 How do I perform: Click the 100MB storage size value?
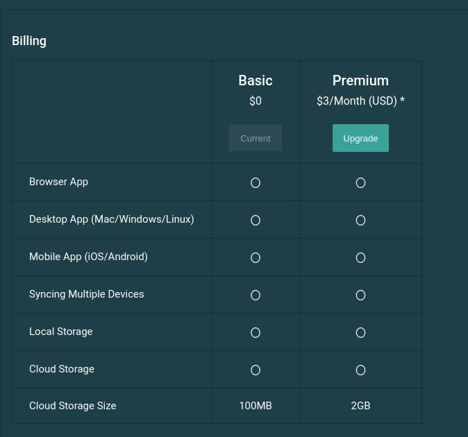click(x=256, y=406)
